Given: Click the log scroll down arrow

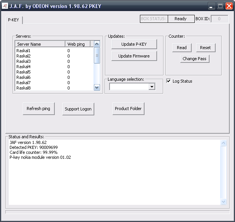Looking at the screenshot, I should click(223, 201).
